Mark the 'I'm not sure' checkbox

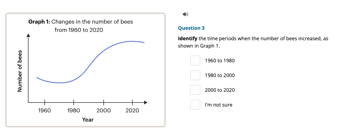click(195, 105)
